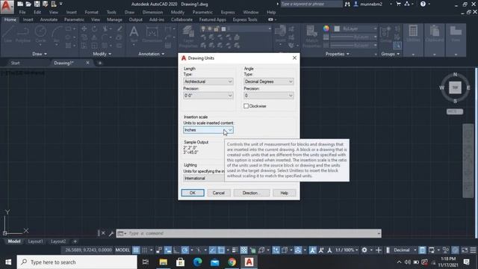The width and height of the screenshot is (478, 269).
Task: Click the object color wheel icon
Action: tap(326, 28)
